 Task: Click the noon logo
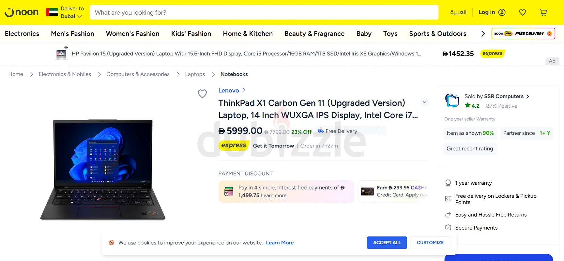(x=22, y=12)
